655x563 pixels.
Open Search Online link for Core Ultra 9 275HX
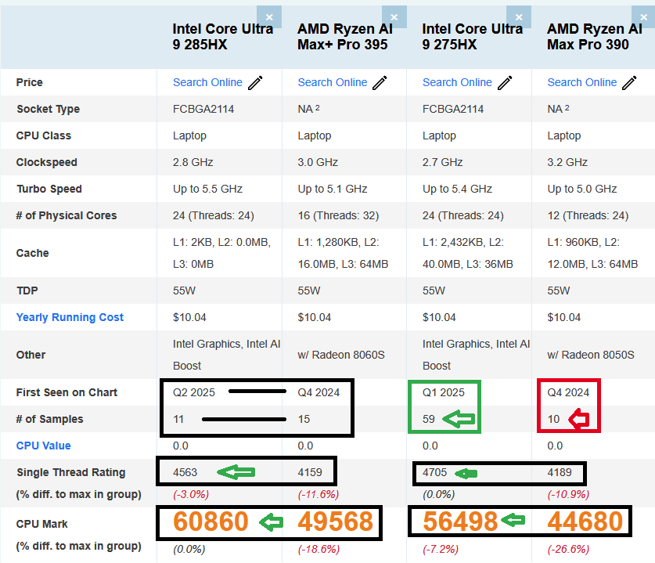tap(457, 82)
